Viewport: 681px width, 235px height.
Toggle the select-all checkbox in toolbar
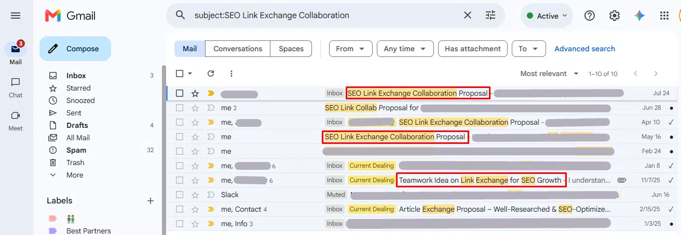[x=180, y=74]
